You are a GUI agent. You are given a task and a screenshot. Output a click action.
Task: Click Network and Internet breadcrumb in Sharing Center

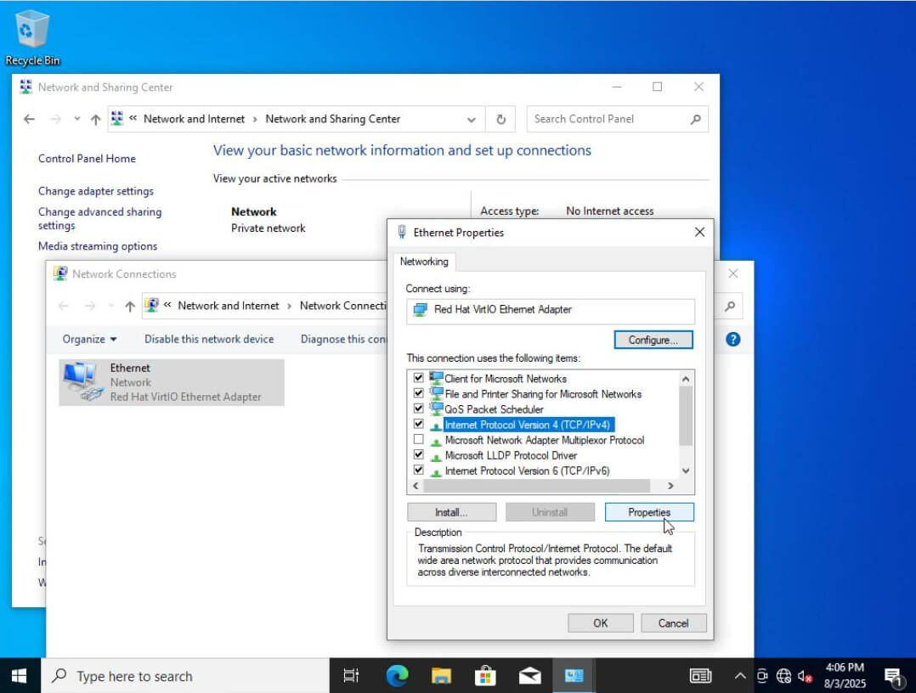pos(194,119)
